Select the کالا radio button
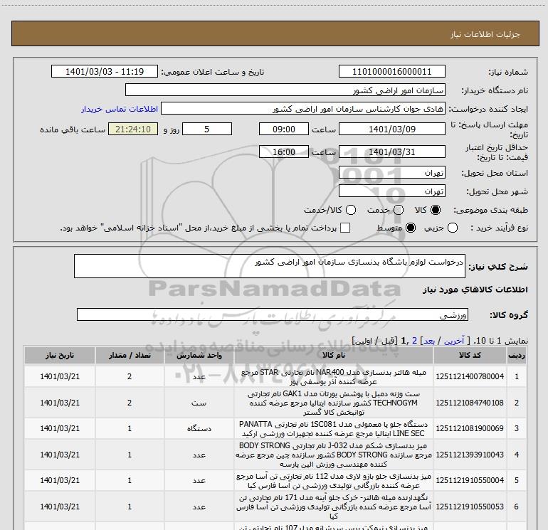This screenshot has height=530, width=548. (x=436, y=210)
